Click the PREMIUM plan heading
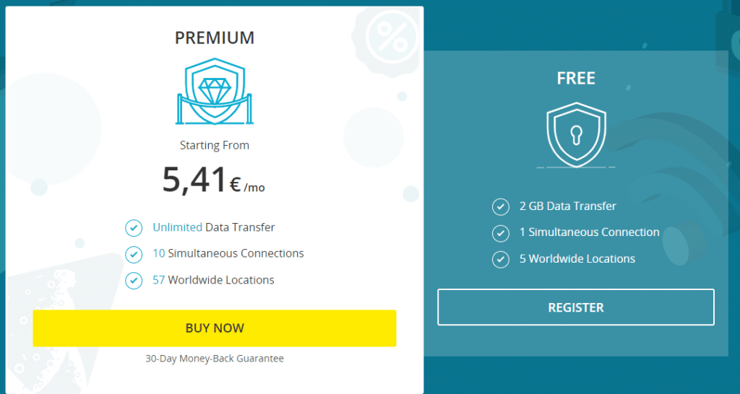 point(215,38)
